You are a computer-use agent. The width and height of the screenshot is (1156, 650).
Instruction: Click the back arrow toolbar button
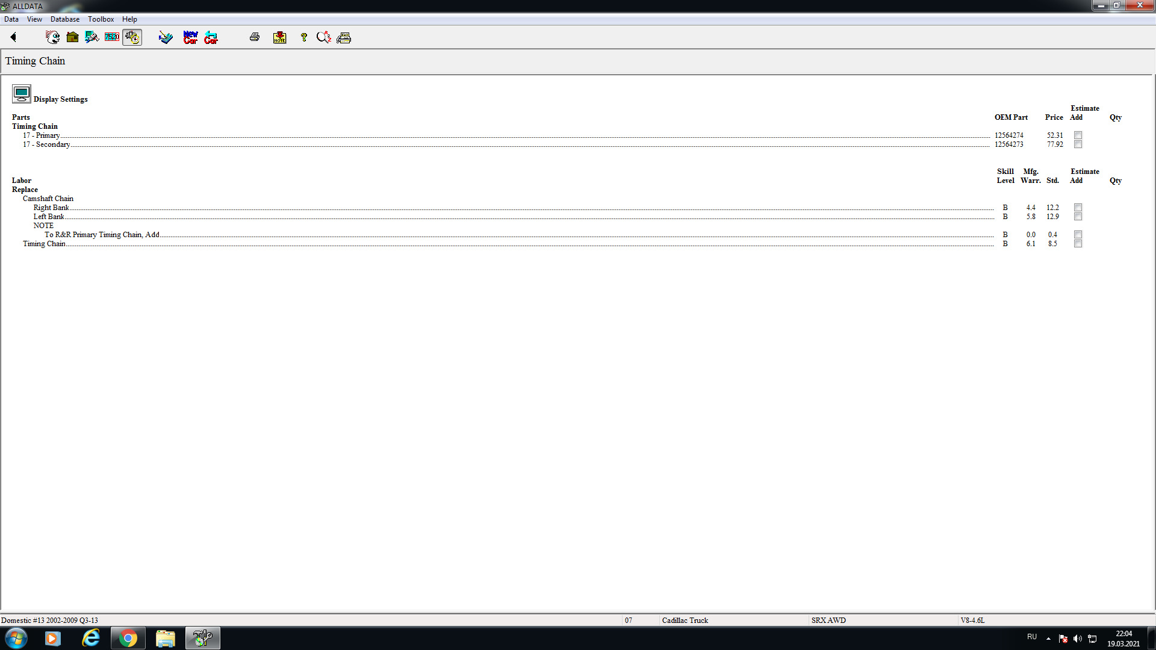tap(13, 37)
